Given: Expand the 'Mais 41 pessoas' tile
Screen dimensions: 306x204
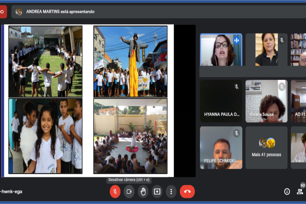Looking at the screenshot, I should (x=266, y=148).
